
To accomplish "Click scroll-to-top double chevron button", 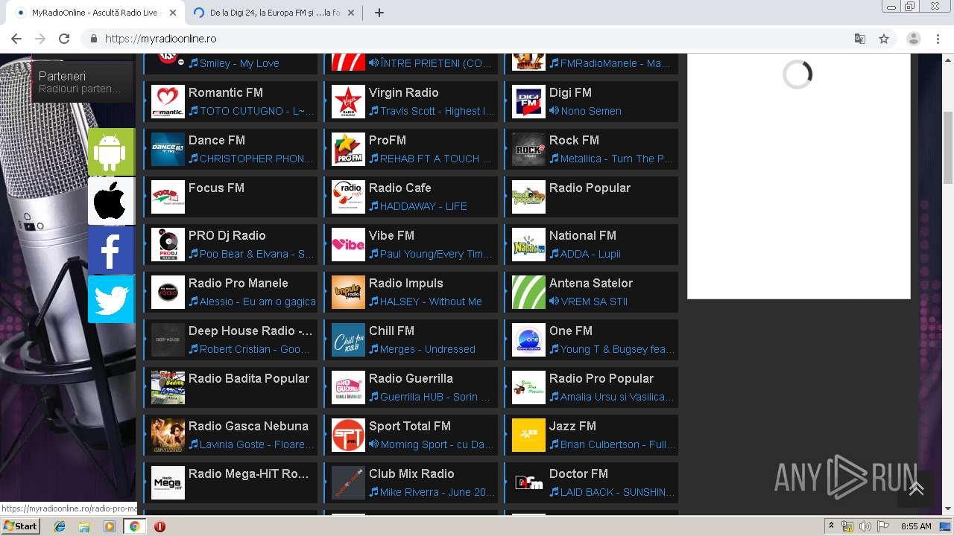I will point(916,489).
